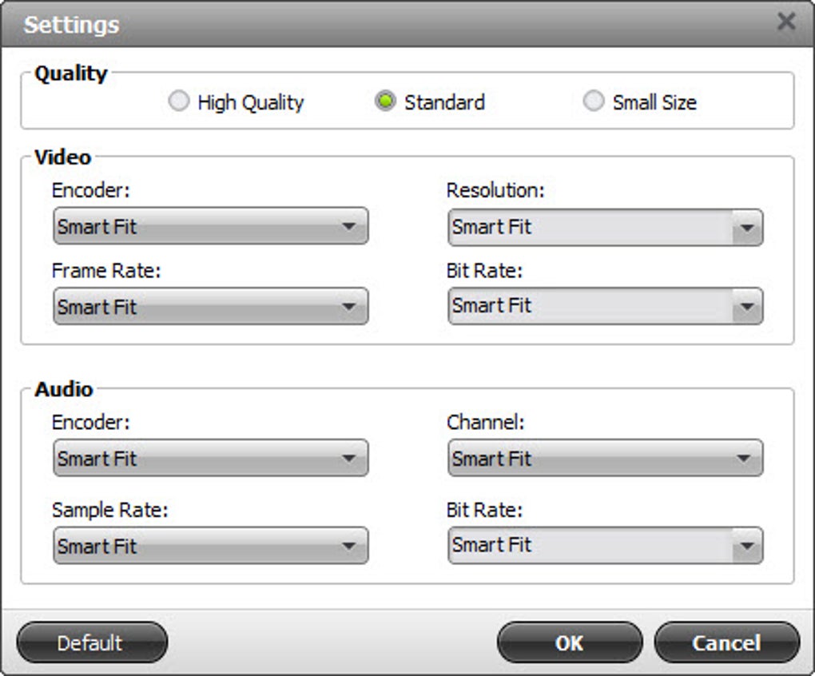This screenshot has width=815, height=676.
Task: Open the Video Frame Rate dropdown
Action: [x=210, y=307]
